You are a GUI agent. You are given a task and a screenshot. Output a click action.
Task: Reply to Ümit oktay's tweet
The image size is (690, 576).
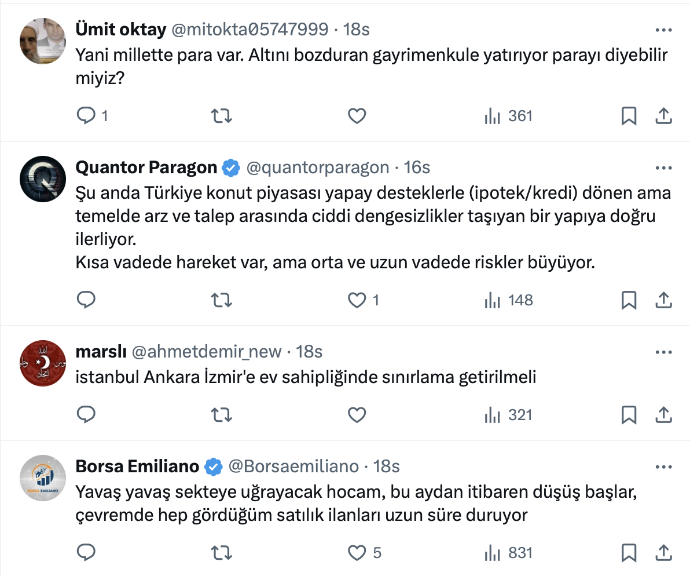coord(86,116)
